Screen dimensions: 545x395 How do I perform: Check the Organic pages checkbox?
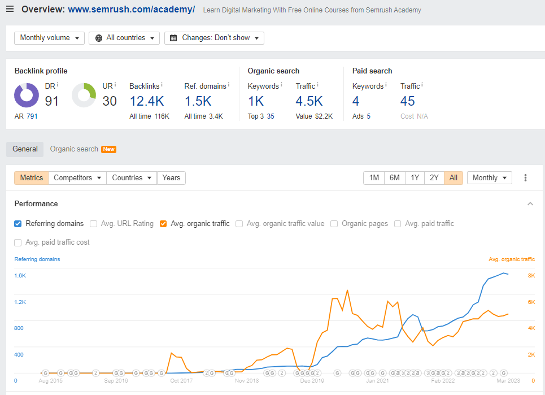[334, 224]
